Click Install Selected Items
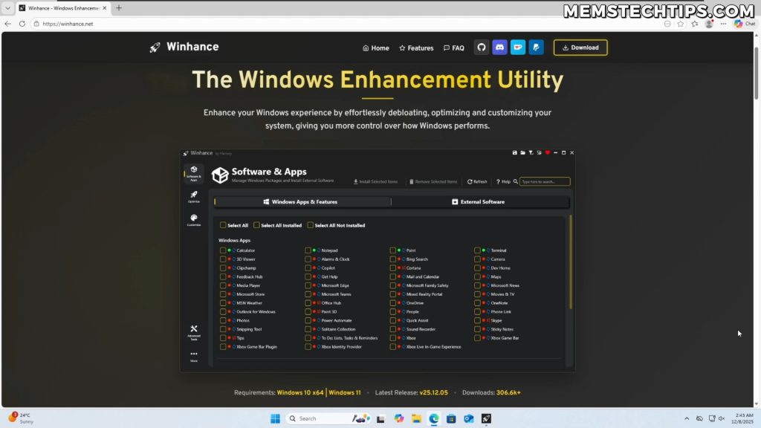This screenshot has height=428, width=761. pyautogui.click(x=375, y=181)
